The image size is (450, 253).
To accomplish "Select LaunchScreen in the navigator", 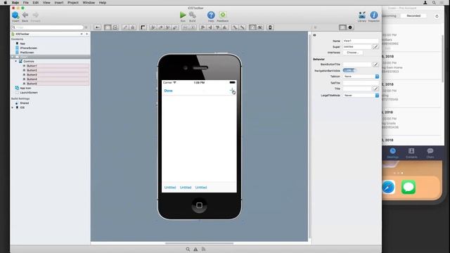I will point(29,93).
